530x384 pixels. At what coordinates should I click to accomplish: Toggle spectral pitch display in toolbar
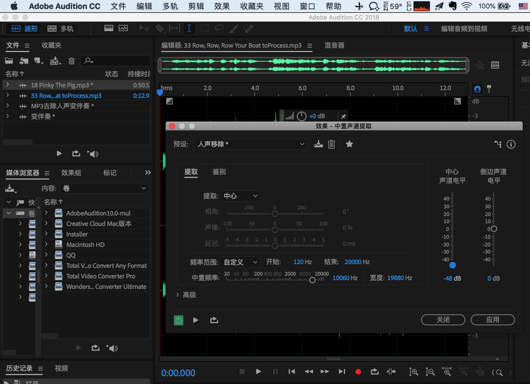pyautogui.click(x=123, y=28)
